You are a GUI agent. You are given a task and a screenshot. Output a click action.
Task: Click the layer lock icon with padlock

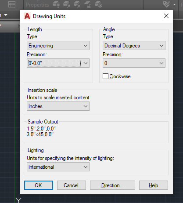click(x=88, y=4)
